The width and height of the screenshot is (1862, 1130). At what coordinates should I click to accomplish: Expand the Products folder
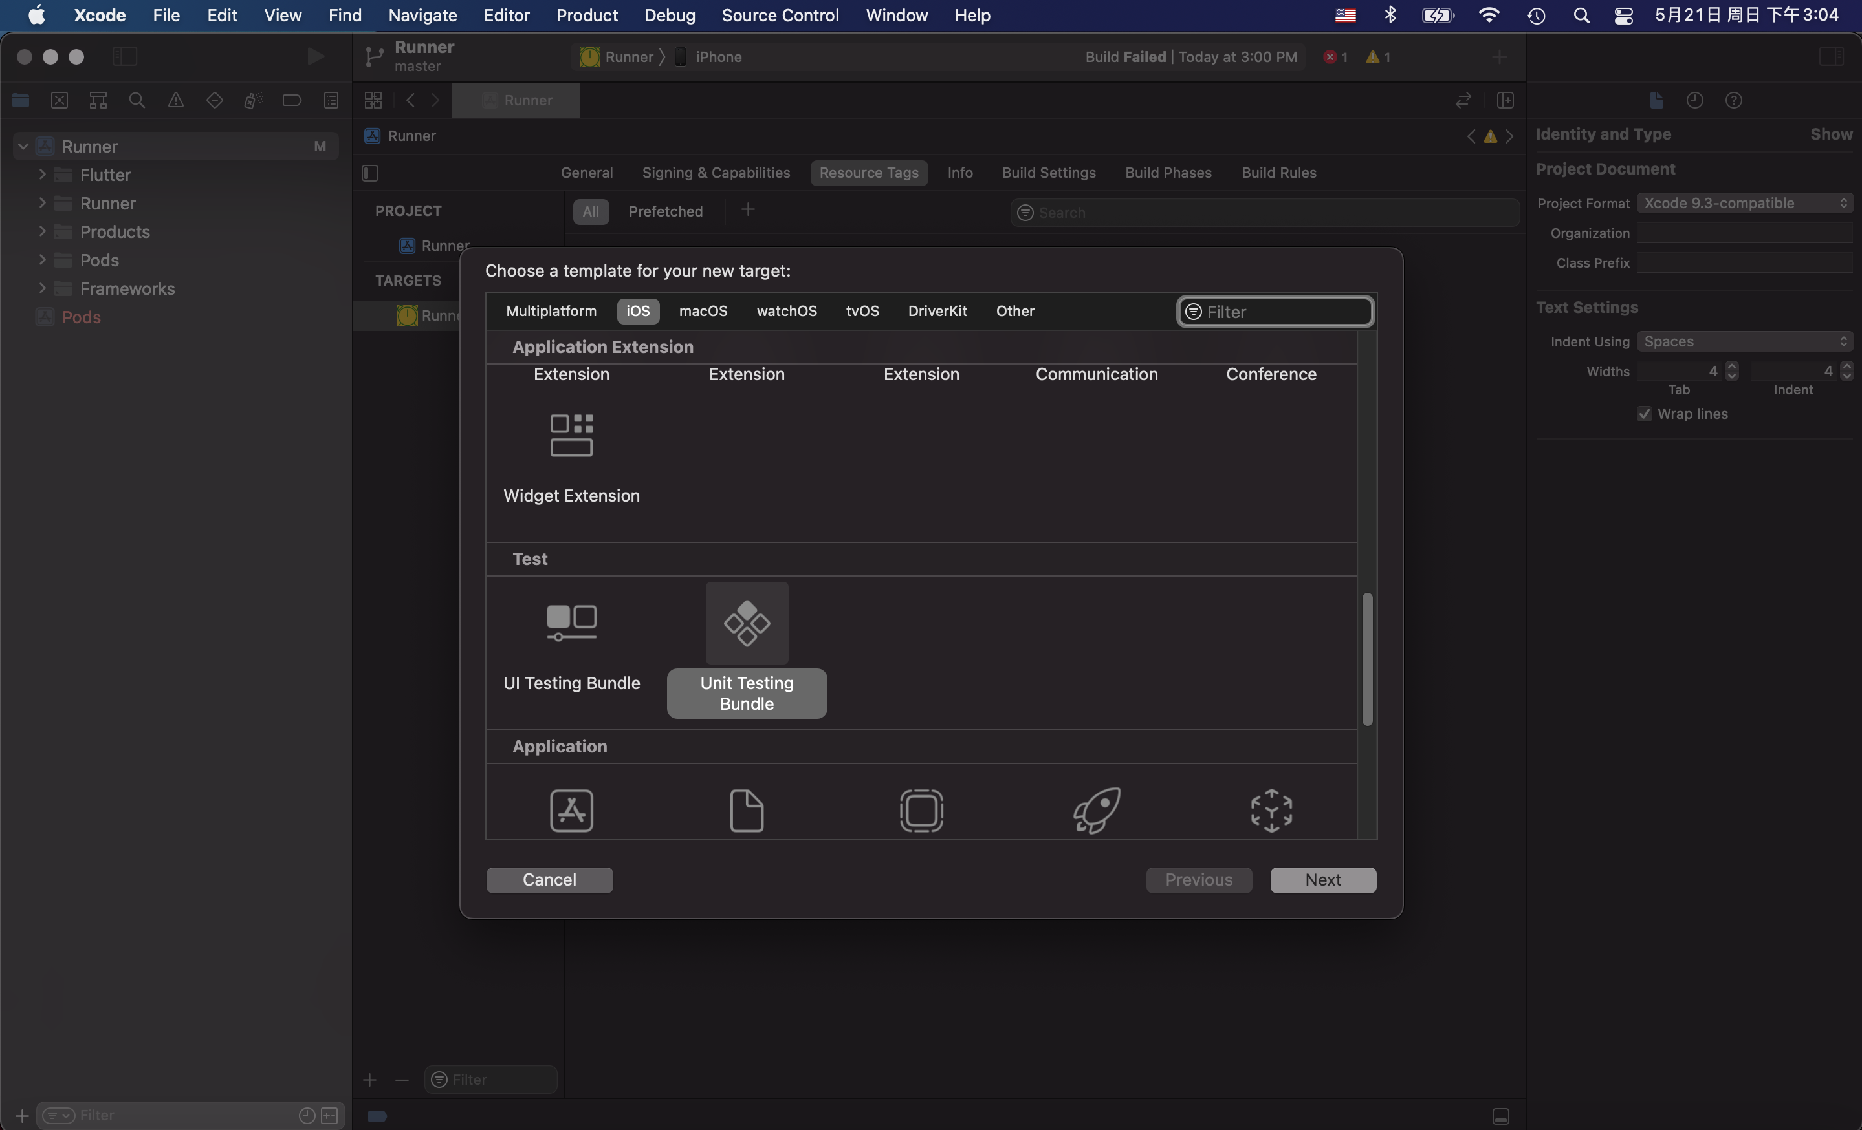pyautogui.click(x=42, y=231)
